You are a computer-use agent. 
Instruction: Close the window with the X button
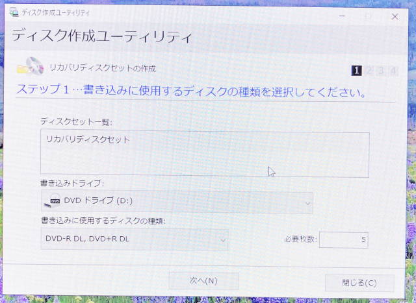click(395, 16)
